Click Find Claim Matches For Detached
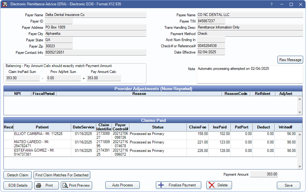306x192 pixels. (x=62, y=175)
